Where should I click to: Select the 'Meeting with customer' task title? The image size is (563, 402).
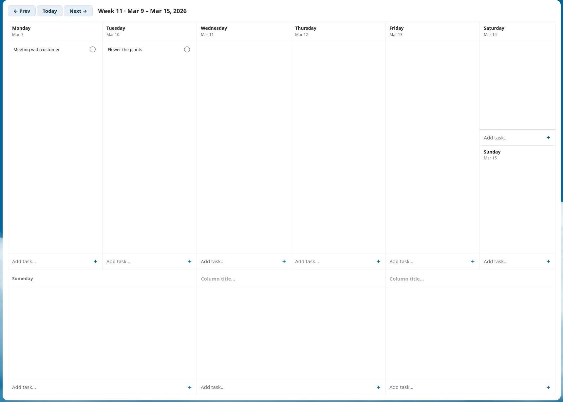36,49
